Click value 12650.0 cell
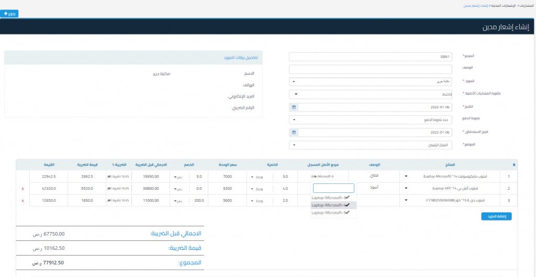 48,200
